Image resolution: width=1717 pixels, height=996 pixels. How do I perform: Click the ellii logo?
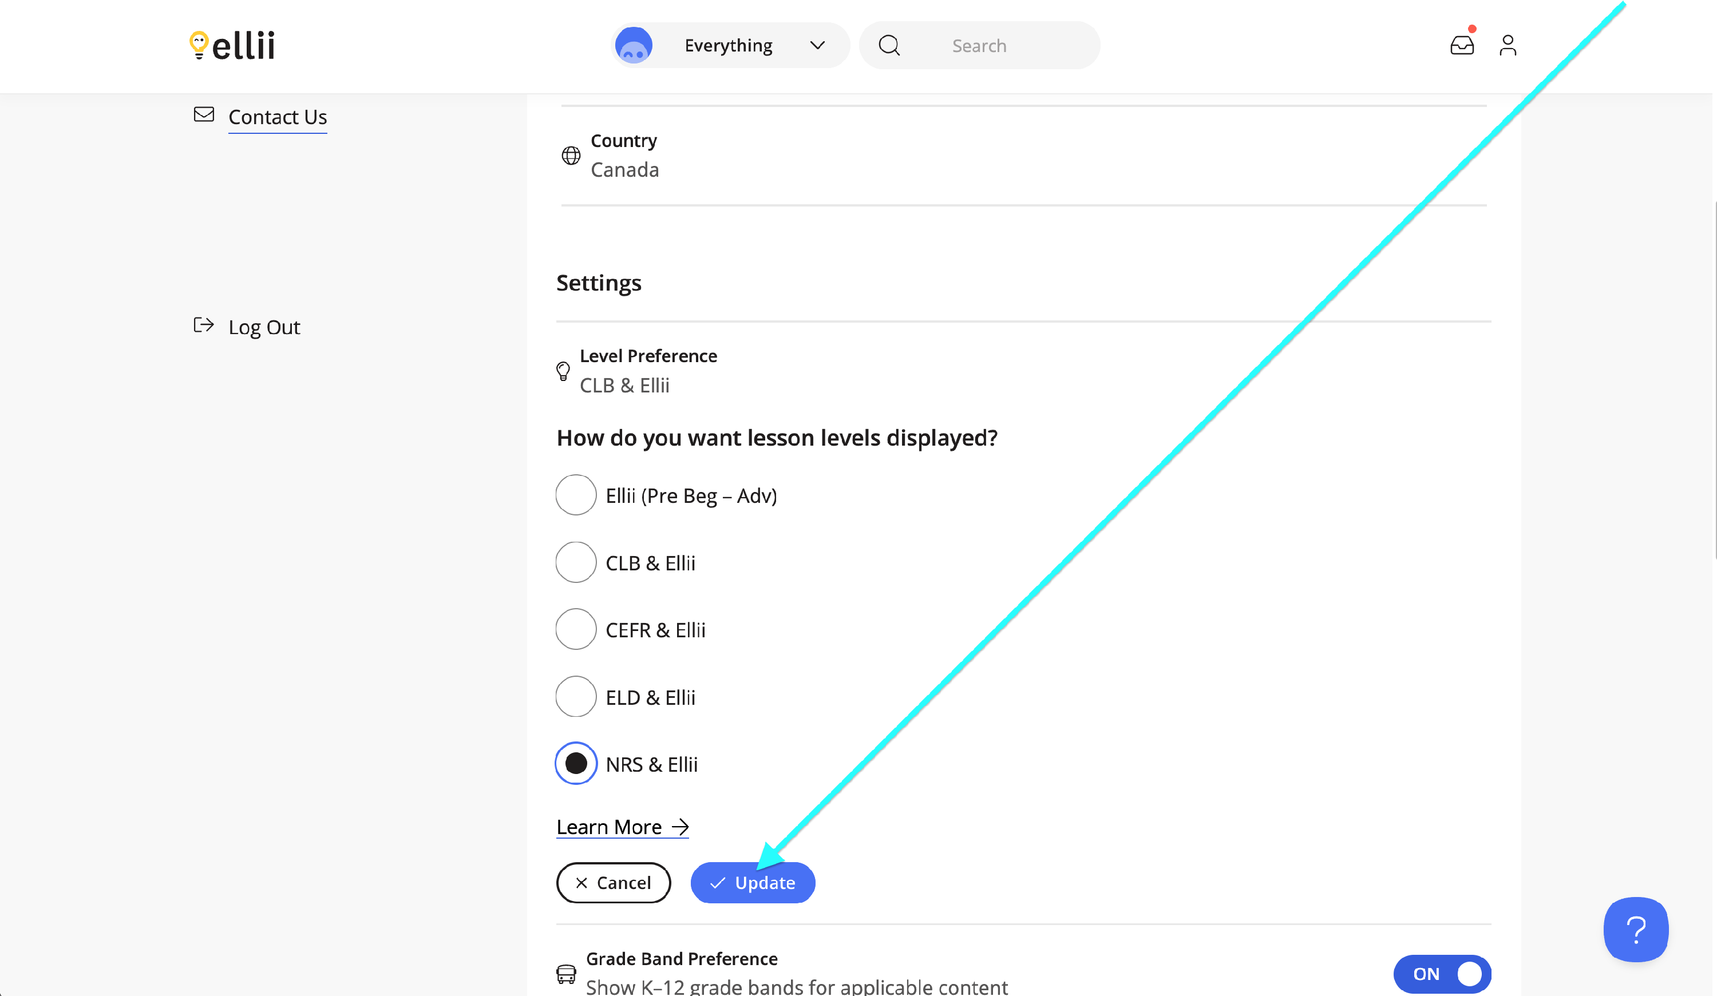point(232,46)
